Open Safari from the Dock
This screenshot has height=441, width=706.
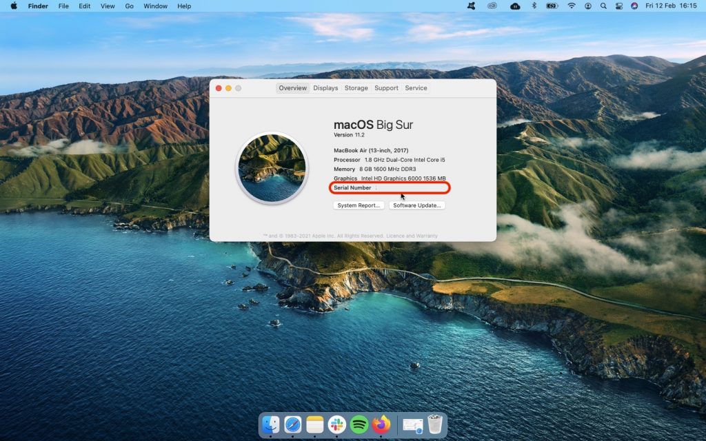point(293,425)
